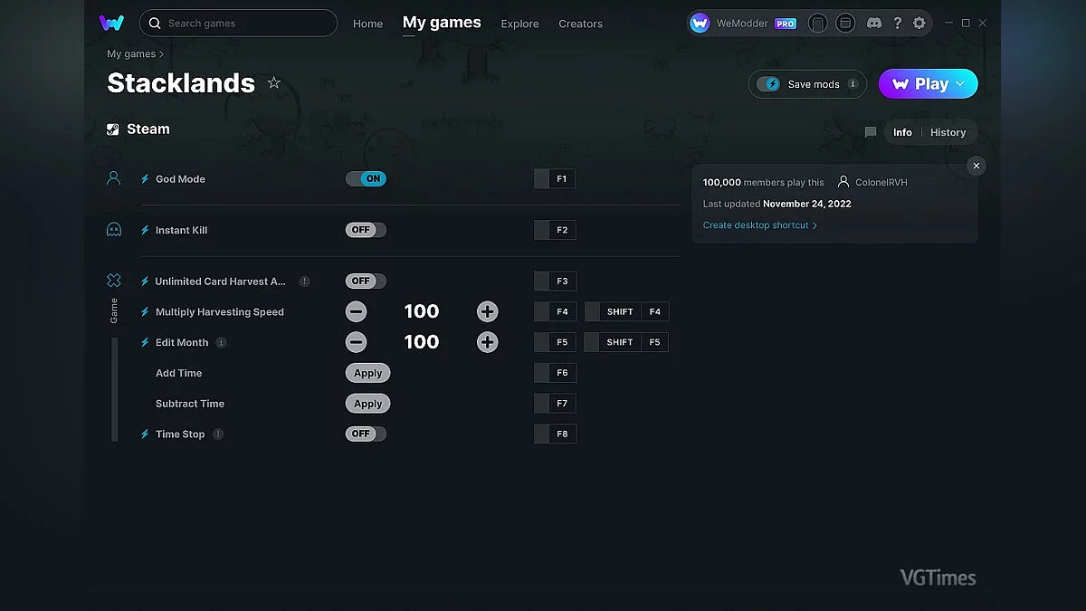Click the F5 hotkey for Edit Month
Viewport: 1086px width, 611px height.
pyautogui.click(x=555, y=343)
